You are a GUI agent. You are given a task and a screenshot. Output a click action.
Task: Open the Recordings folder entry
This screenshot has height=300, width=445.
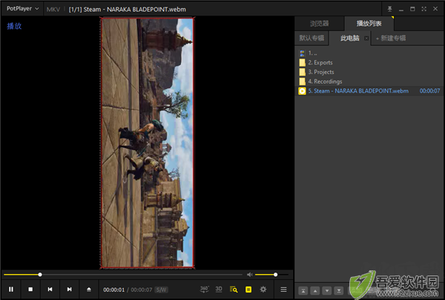[x=369, y=81]
